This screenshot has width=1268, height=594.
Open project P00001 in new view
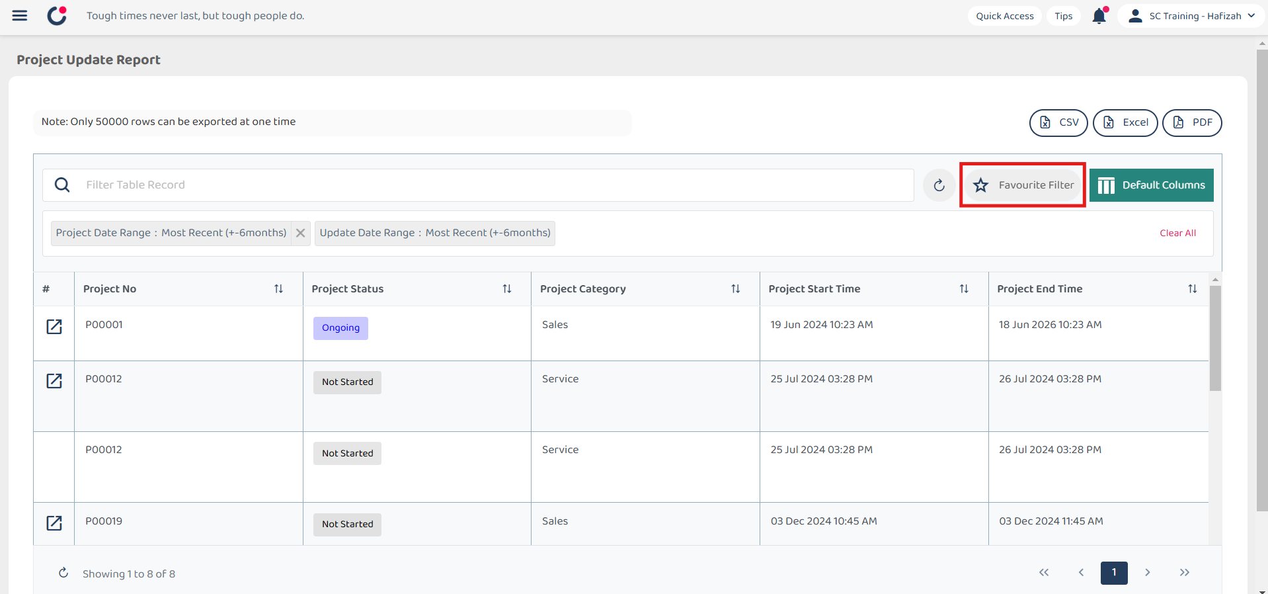(x=54, y=327)
